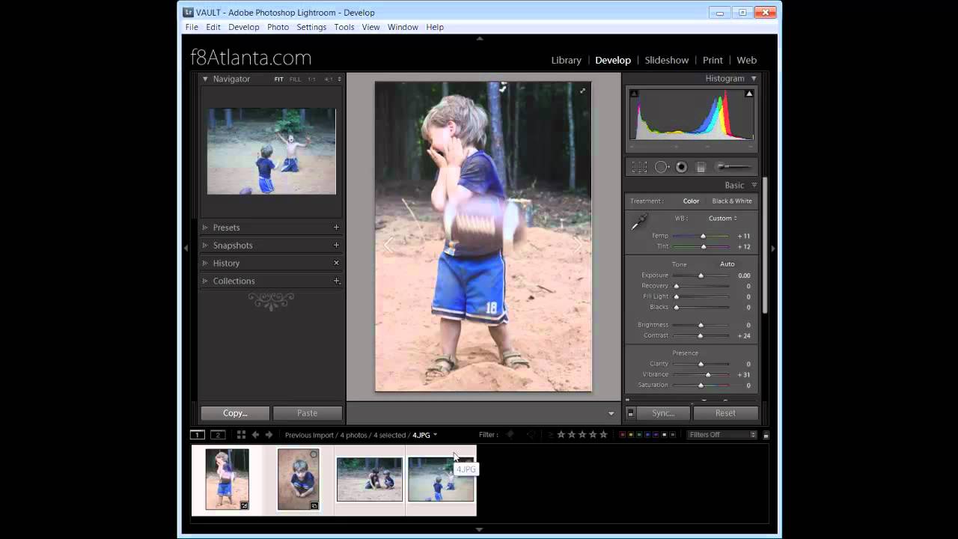Click the develop badge on first thumbnail
958x539 pixels.
244,506
